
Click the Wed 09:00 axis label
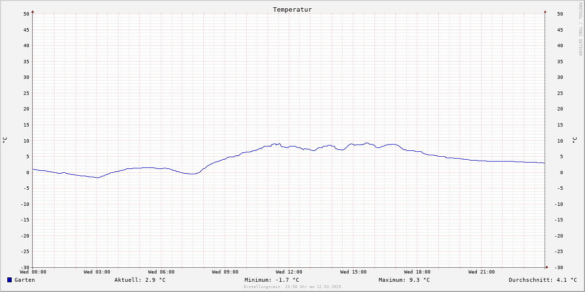[225, 272]
